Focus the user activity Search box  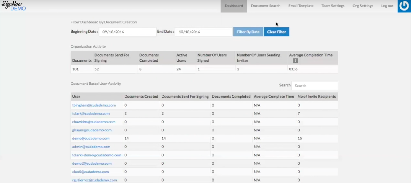pyautogui.click(x=315, y=86)
